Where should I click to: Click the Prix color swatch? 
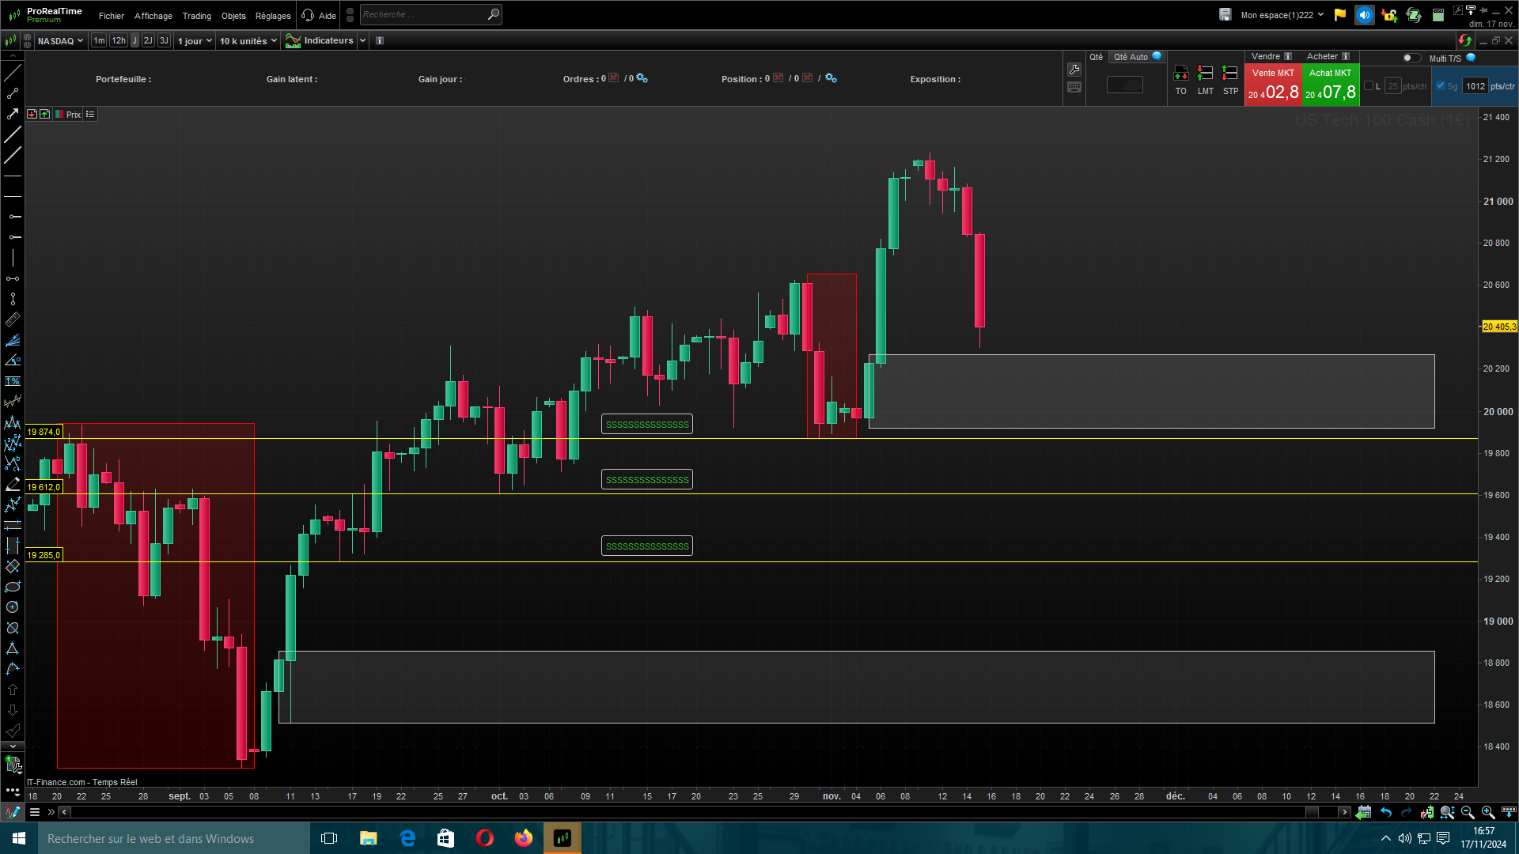[x=59, y=115]
